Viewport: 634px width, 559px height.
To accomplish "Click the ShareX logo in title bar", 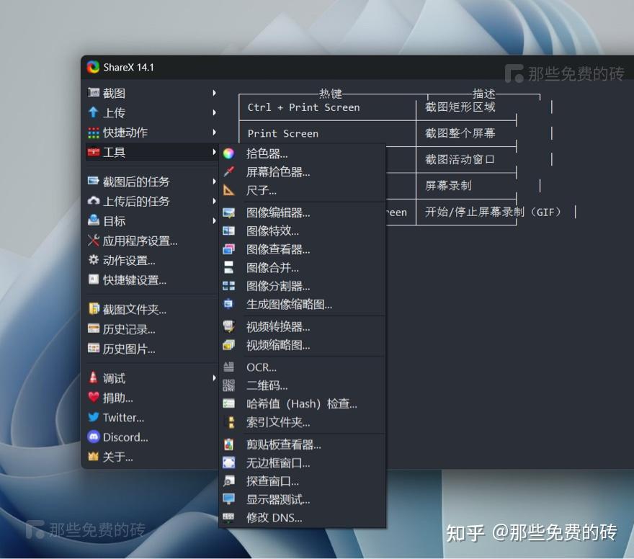I will 93,67.
